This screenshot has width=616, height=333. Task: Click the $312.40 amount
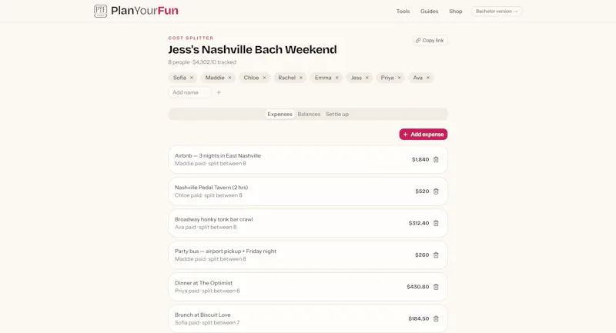click(419, 223)
